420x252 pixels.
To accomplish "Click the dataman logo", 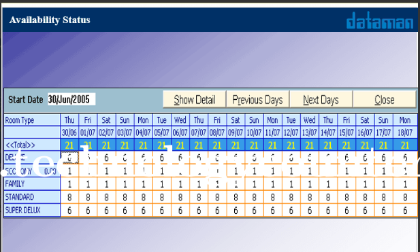I will point(380,20).
